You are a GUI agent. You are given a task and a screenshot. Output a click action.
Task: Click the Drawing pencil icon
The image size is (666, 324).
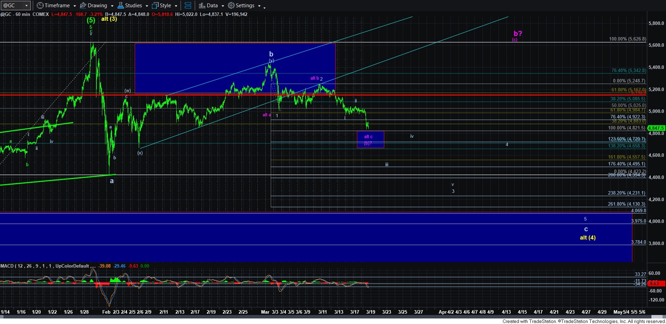click(83, 6)
